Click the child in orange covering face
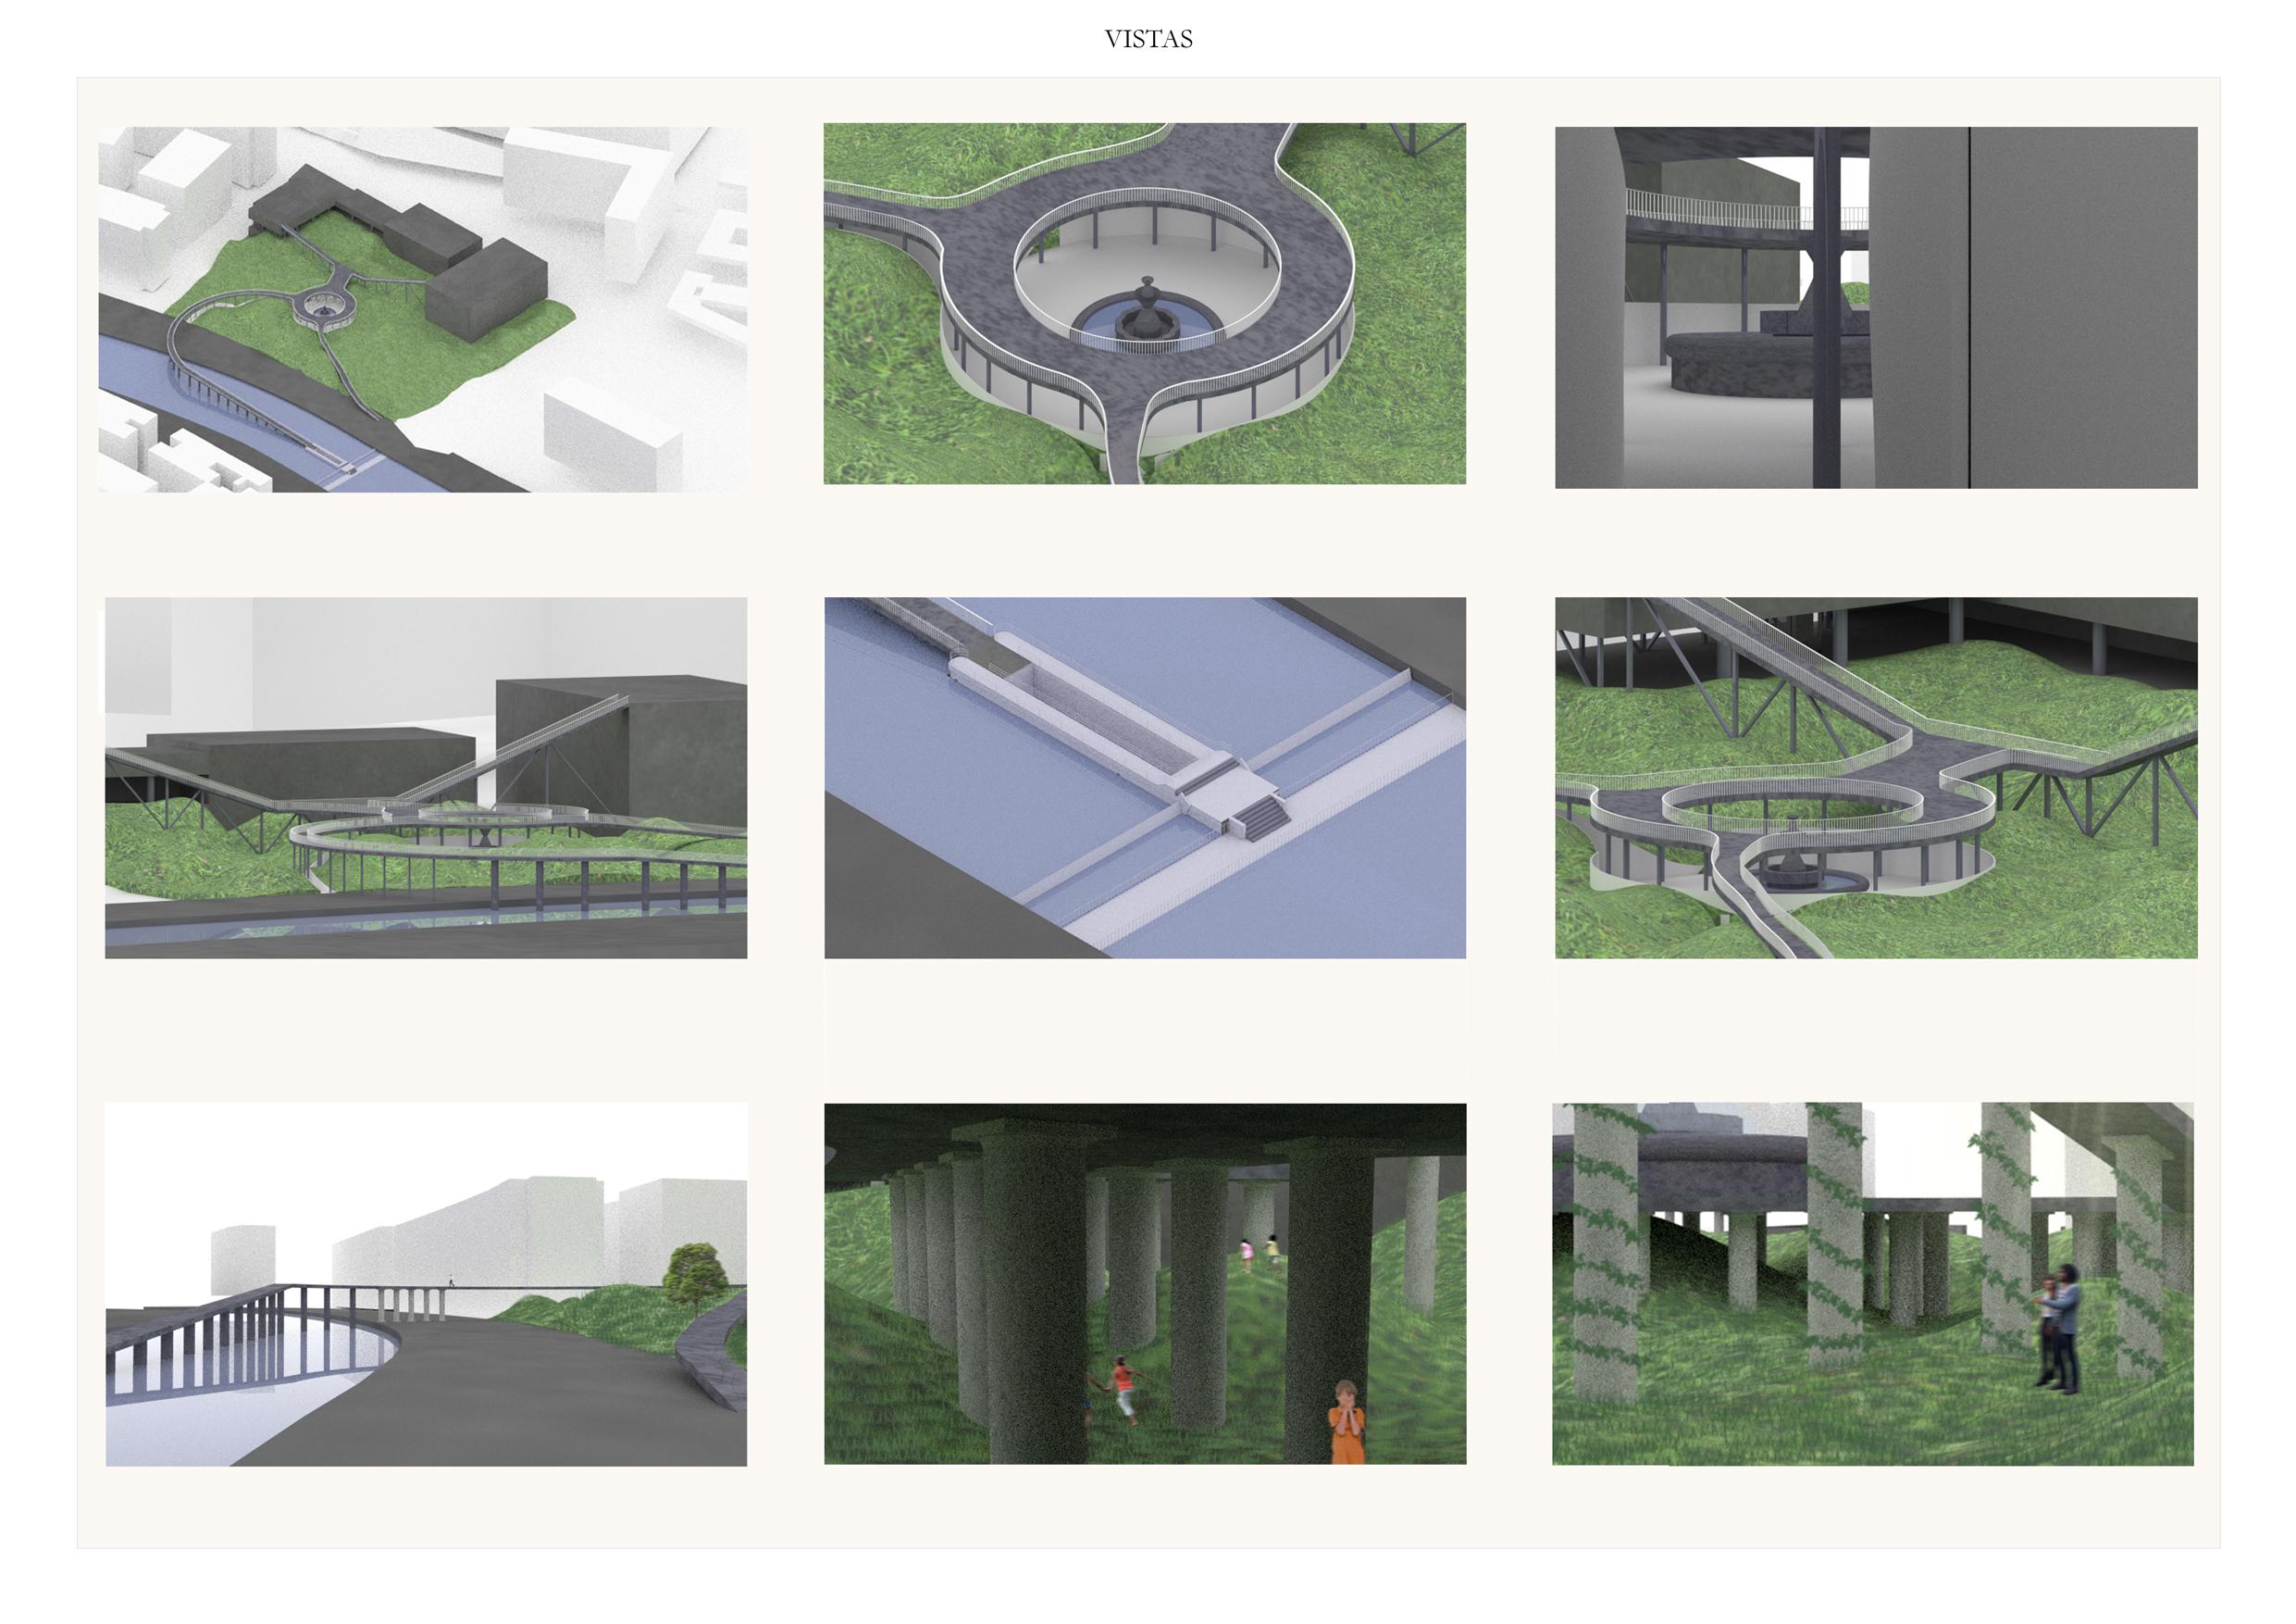Image resolution: width=2296 pixels, height=1624 pixels. coord(1346,1422)
